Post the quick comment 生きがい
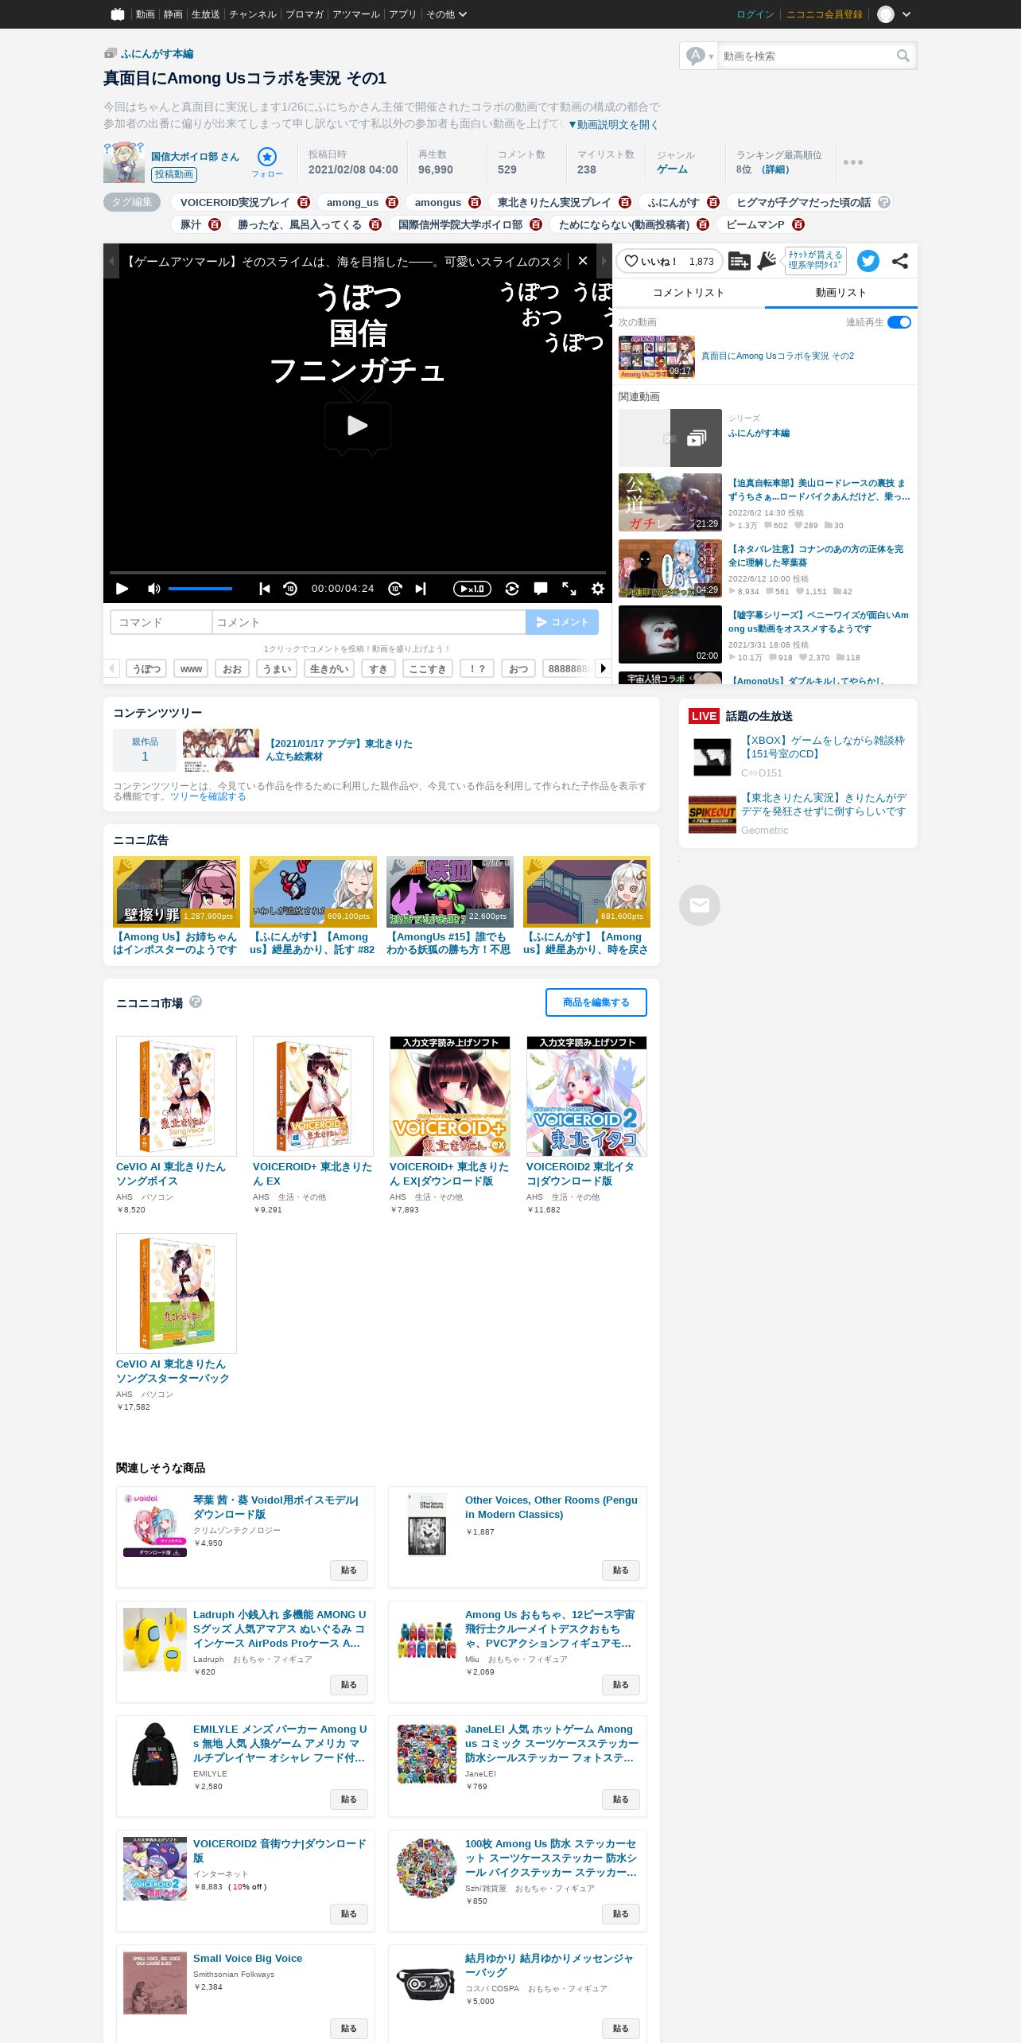This screenshot has height=2043, width=1021. tap(329, 669)
